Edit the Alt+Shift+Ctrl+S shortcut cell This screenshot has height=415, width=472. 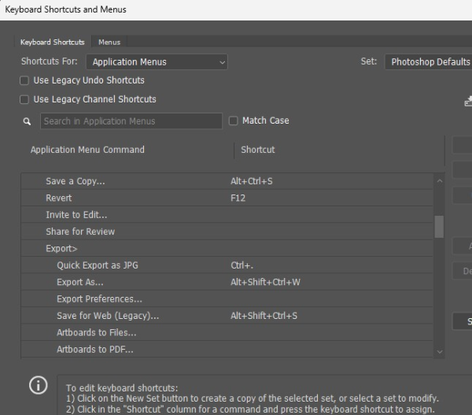point(264,316)
